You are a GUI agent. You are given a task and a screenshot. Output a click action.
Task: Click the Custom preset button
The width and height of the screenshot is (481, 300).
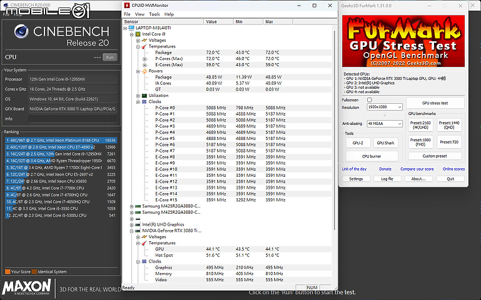tap(435, 156)
